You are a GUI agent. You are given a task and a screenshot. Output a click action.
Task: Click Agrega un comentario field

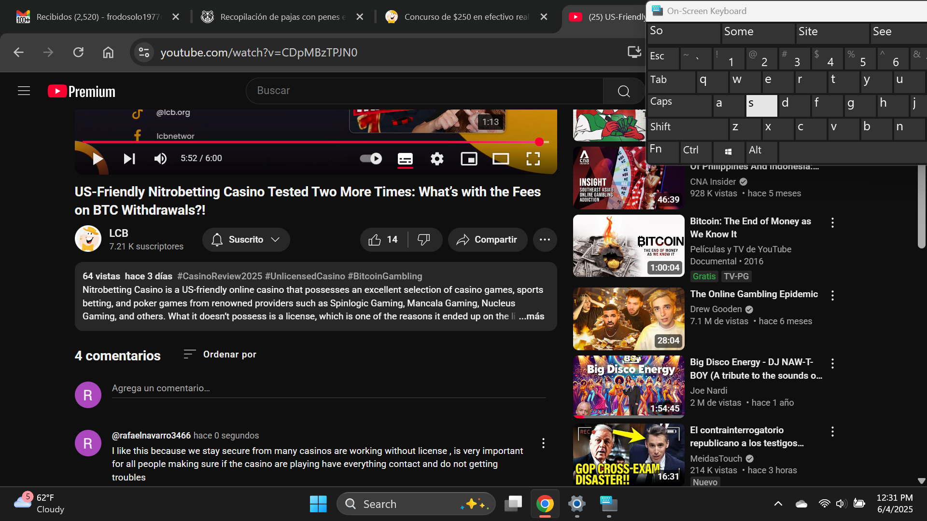pos(329,388)
